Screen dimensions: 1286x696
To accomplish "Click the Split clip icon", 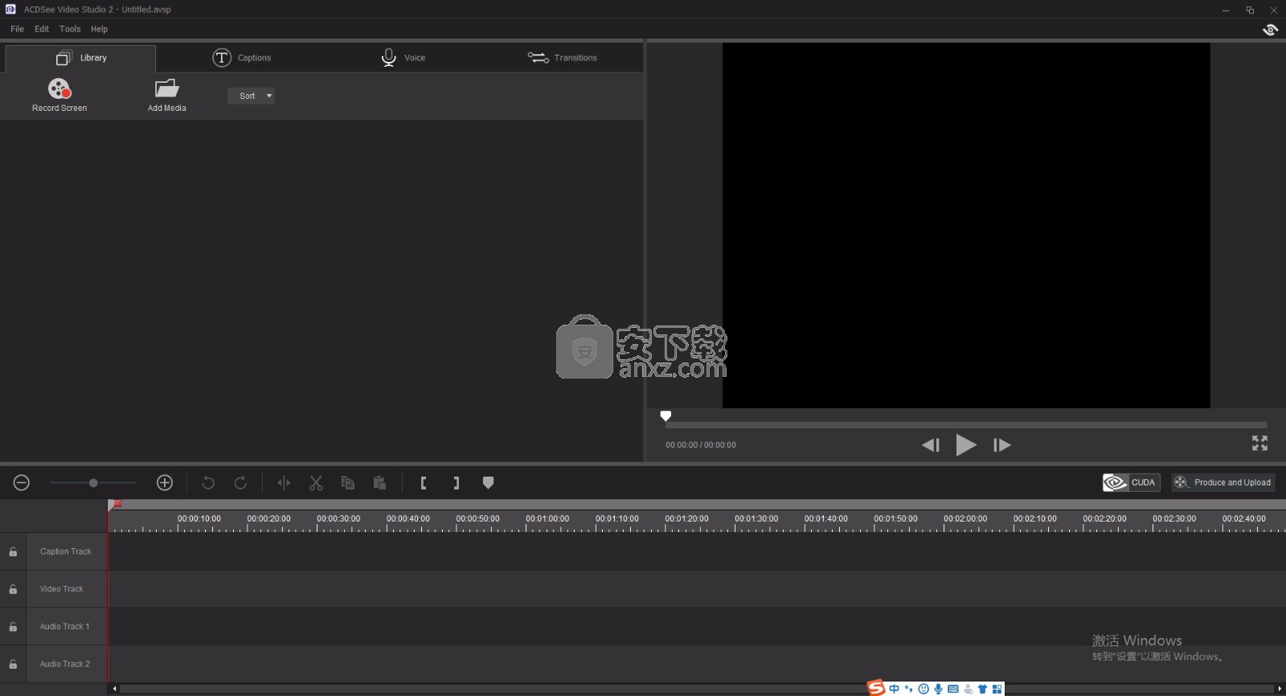I will pyautogui.click(x=284, y=482).
